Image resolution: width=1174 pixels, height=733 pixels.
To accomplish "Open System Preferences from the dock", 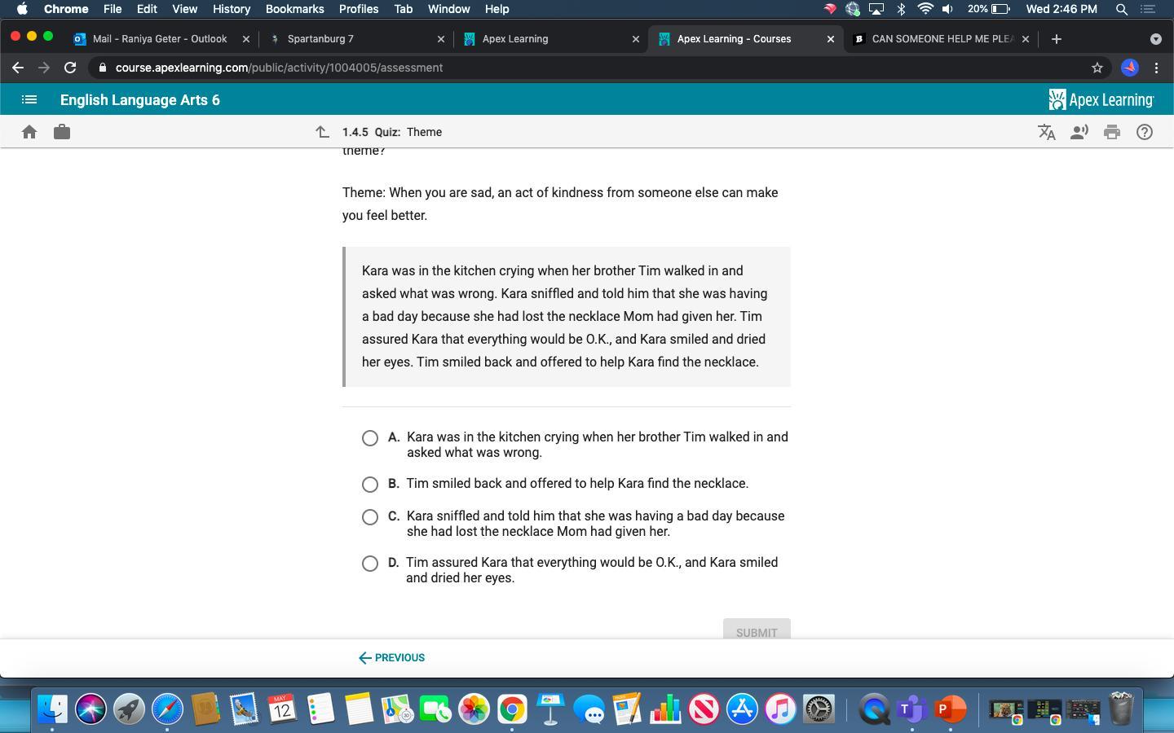I will coord(819,709).
